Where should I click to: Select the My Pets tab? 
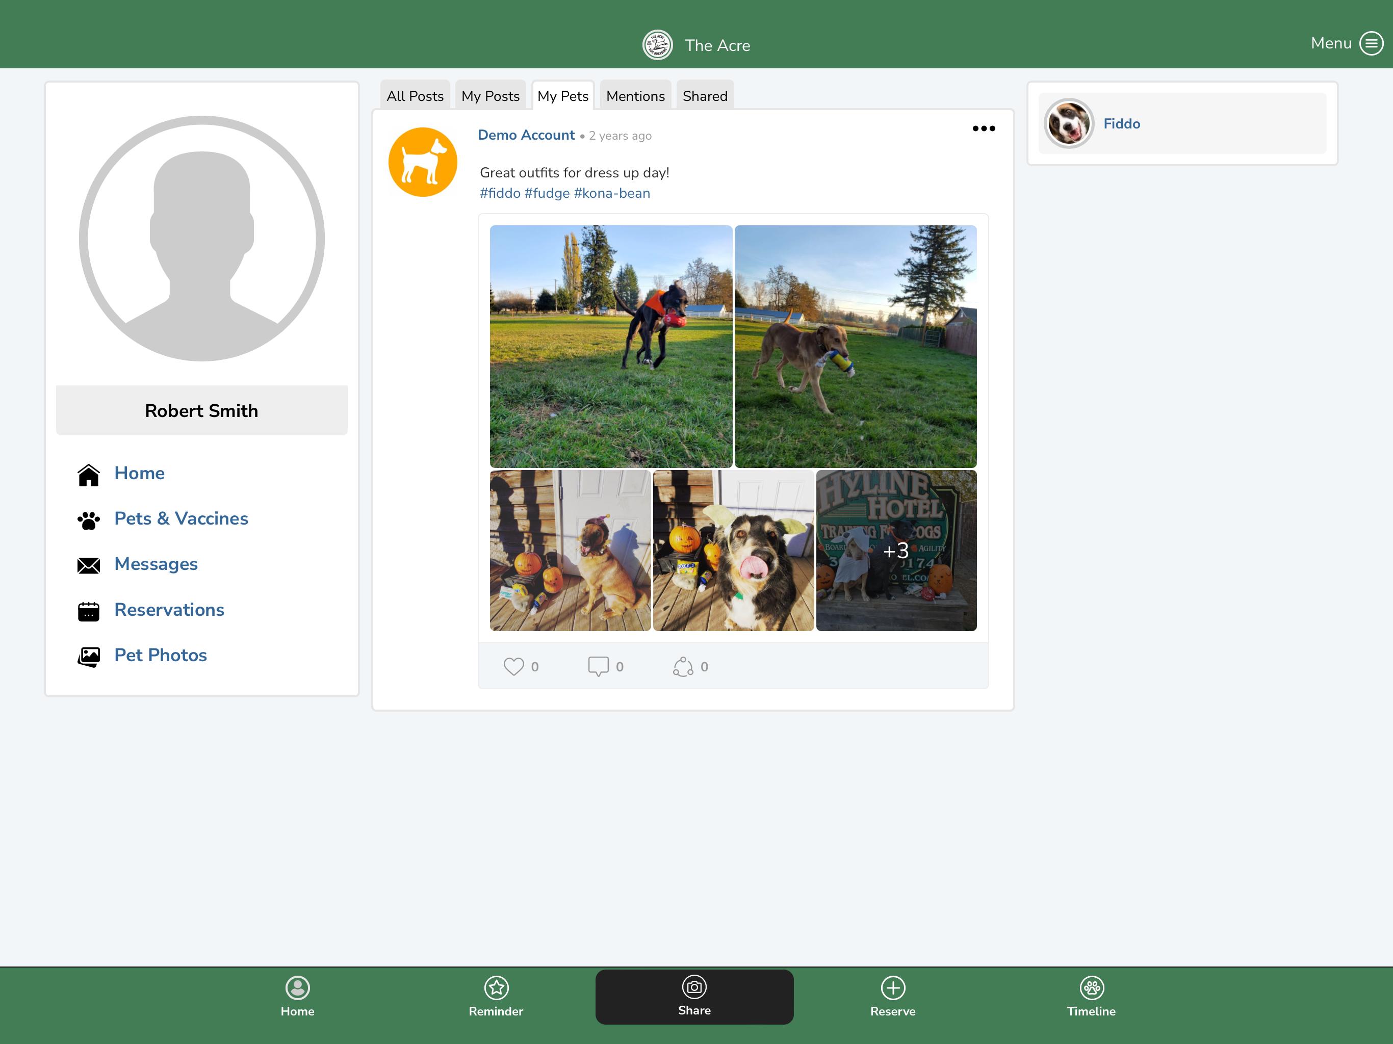click(563, 96)
